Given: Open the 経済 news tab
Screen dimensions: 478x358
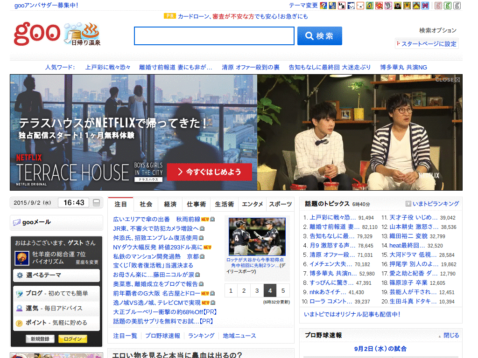Looking at the screenshot, I should (x=170, y=204).
